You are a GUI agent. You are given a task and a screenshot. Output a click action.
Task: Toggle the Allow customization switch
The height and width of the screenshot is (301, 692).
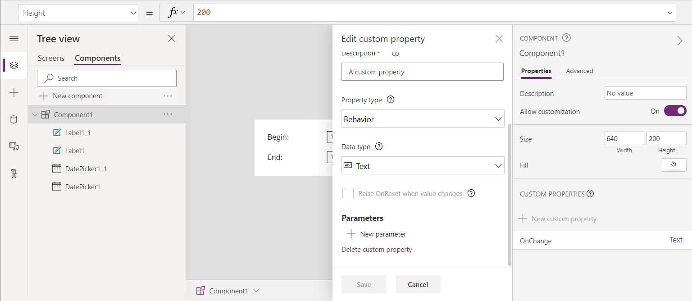675,111
